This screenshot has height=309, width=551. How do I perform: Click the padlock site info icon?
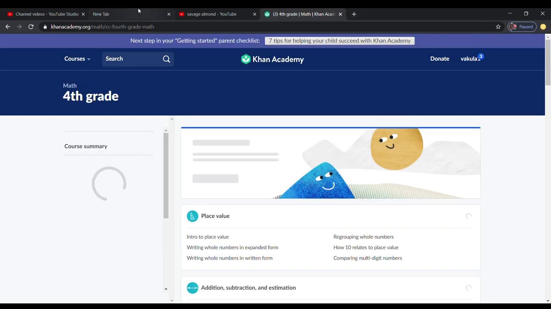(45, 27)
